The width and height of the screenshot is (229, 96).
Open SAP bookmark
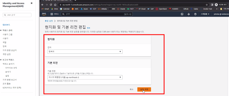coord(151,9)
